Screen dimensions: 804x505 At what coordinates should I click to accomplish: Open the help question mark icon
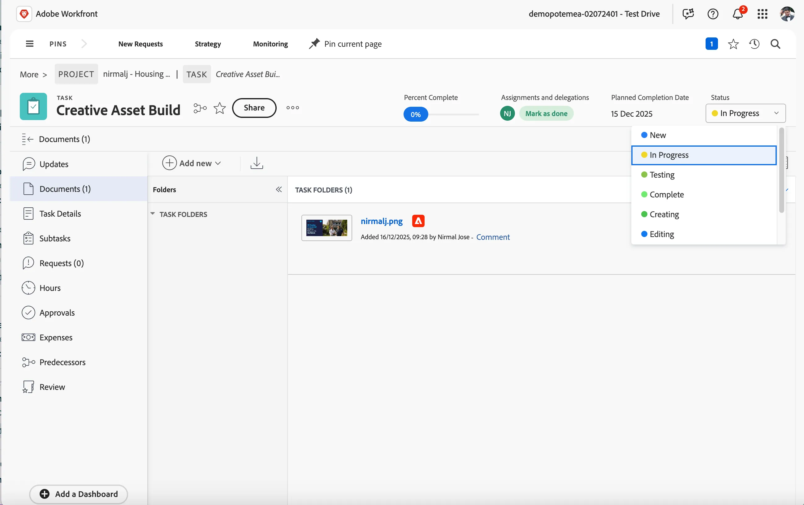point(713,14)
